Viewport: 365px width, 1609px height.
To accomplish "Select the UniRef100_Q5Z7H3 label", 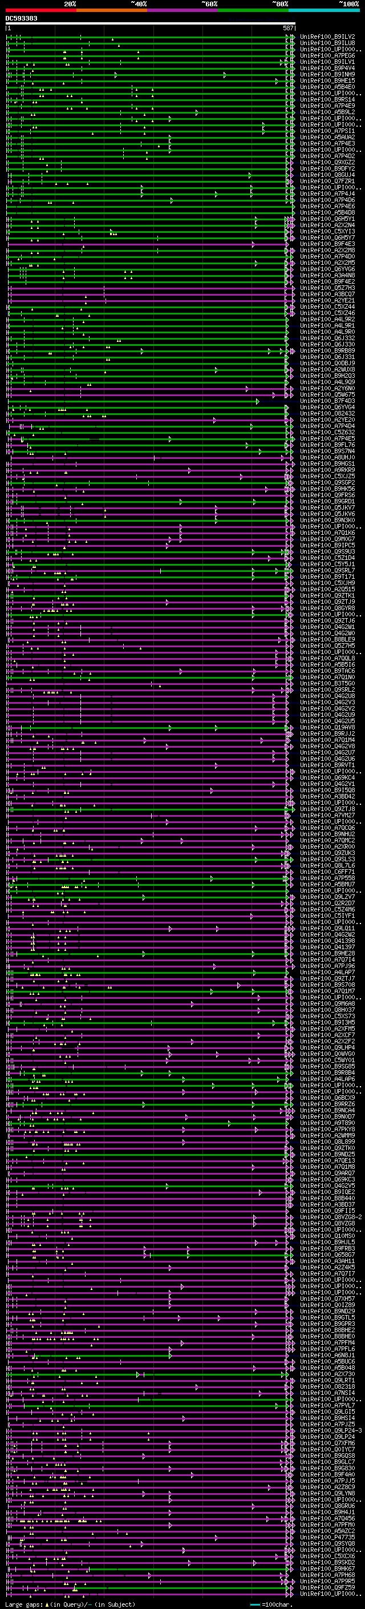I will (x=327, y=288).
